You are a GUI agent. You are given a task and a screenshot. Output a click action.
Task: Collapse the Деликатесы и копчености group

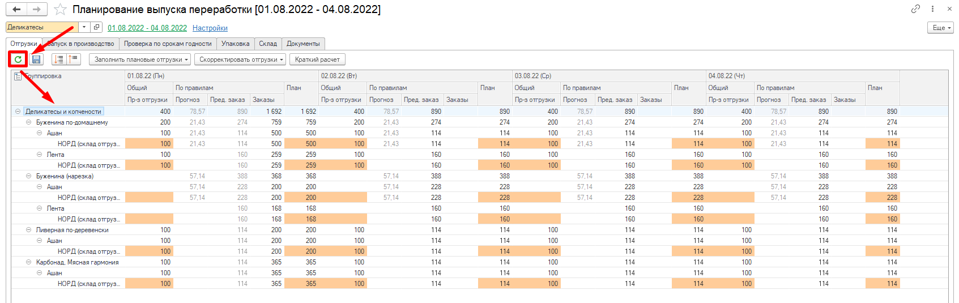[x=18, y=112]
